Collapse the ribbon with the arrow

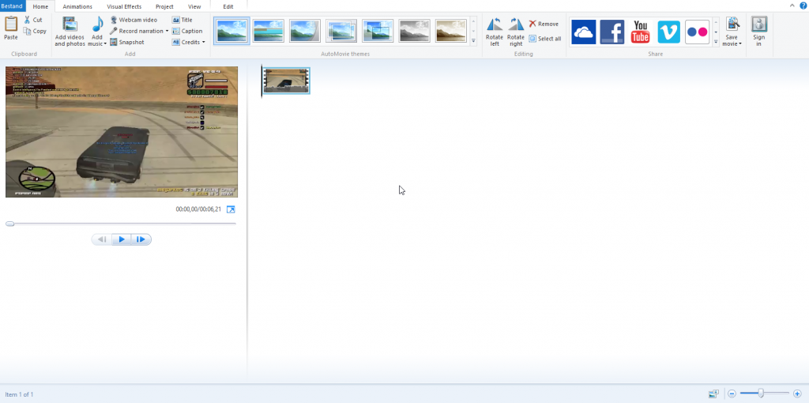click(792, 6)
